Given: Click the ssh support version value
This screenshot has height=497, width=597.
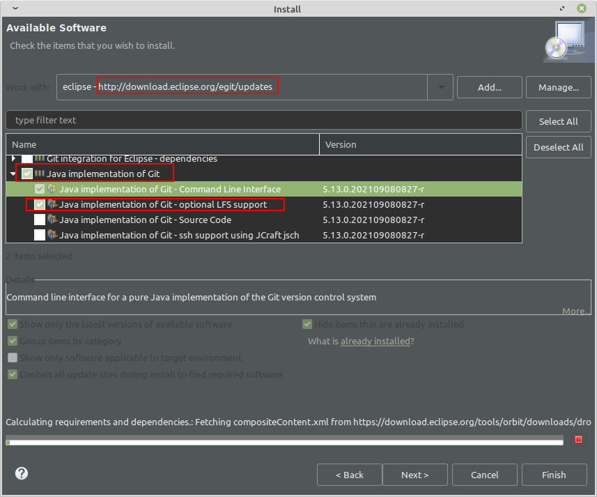Looking at the screenshot, I should click(373, 235).
